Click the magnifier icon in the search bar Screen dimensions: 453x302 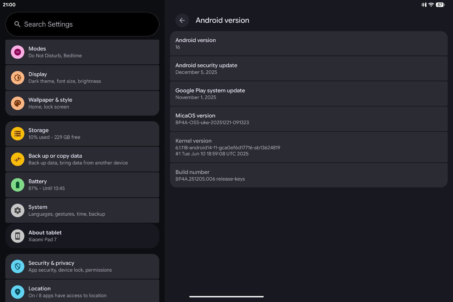pos(17,24)
